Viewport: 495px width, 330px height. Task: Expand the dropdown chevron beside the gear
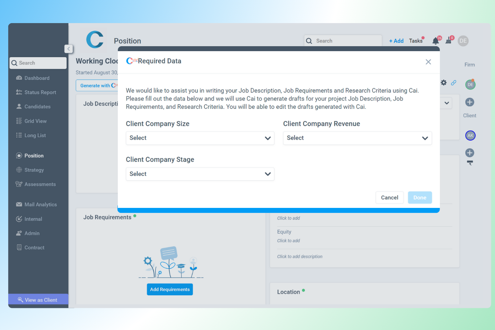[446, 103]
